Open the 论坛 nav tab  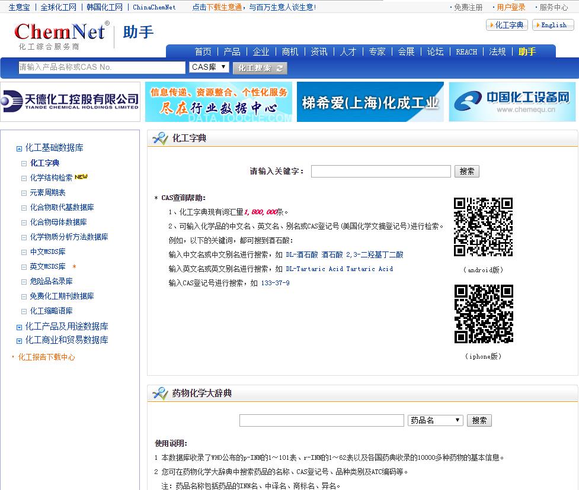point(436,51)
